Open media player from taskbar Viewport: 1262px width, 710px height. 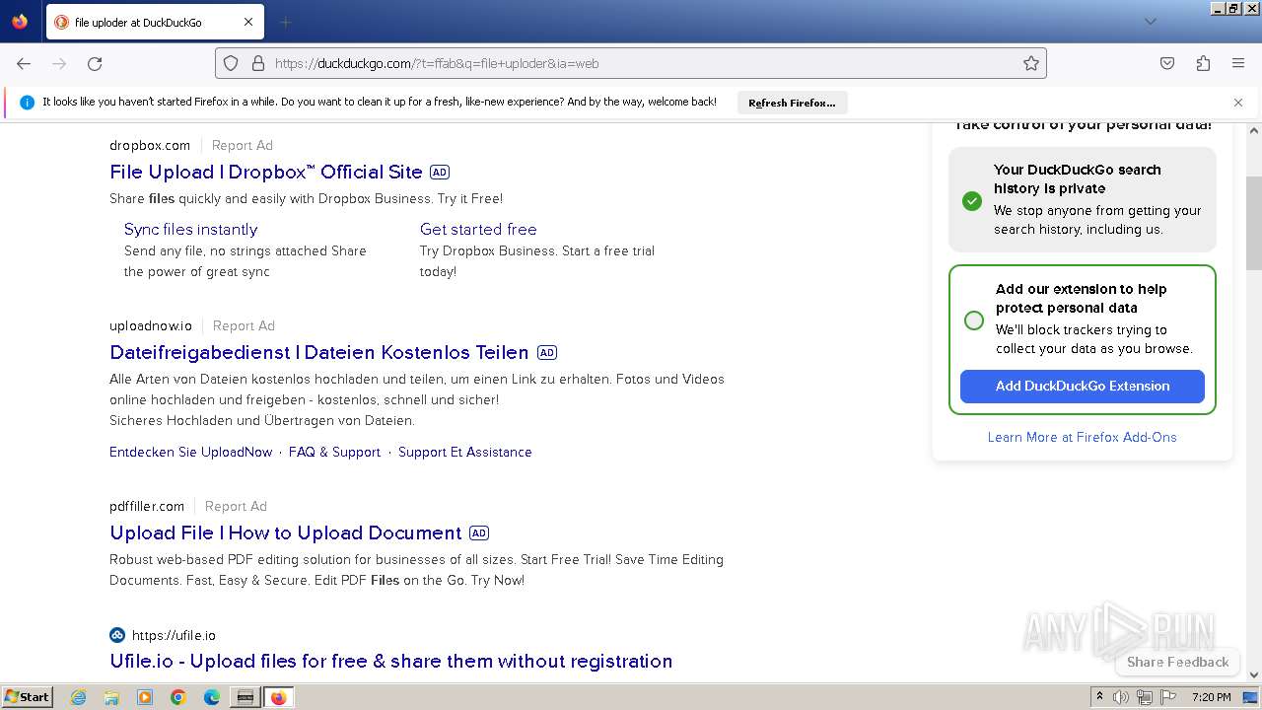click(145, 697)
